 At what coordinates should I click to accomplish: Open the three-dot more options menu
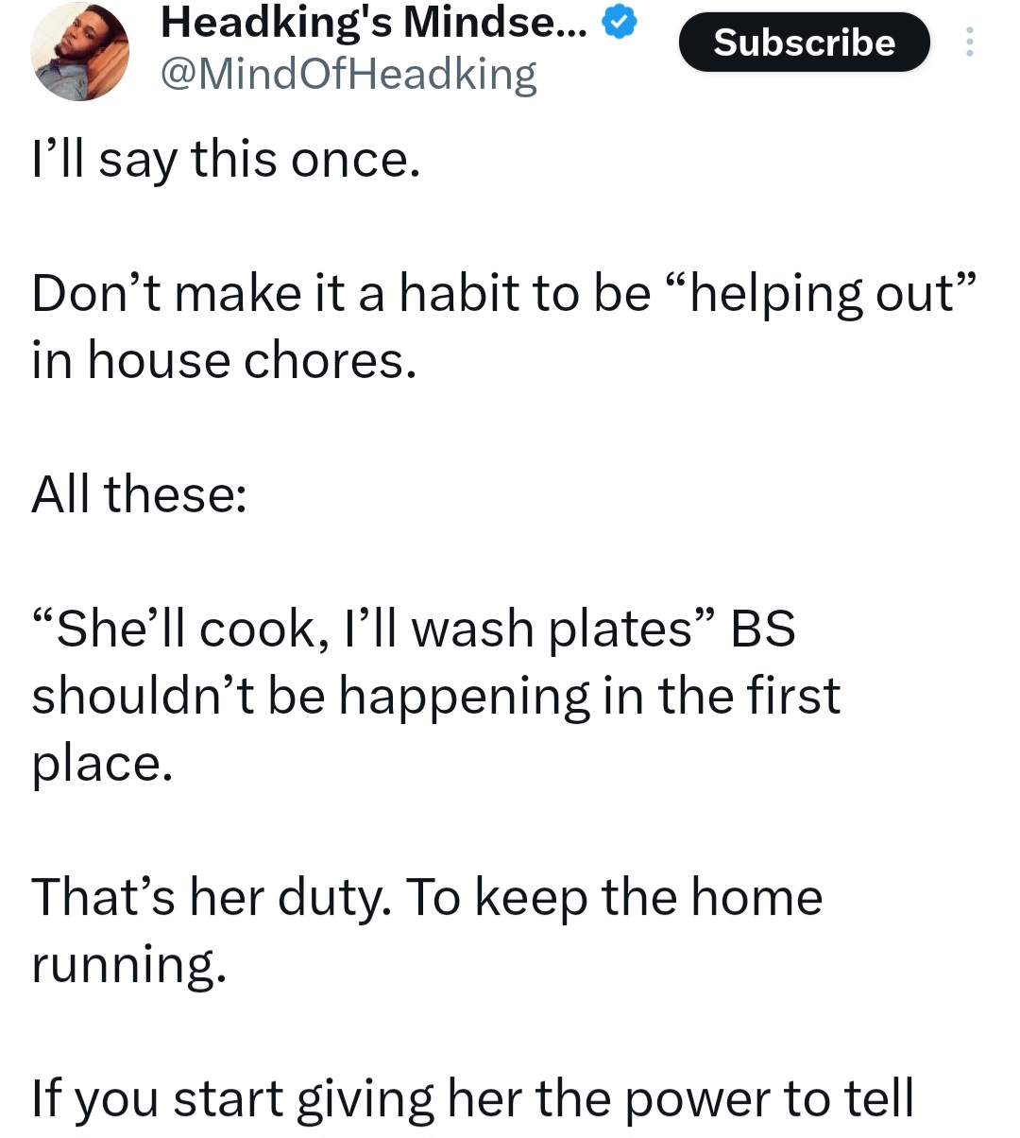click(970, 43)
